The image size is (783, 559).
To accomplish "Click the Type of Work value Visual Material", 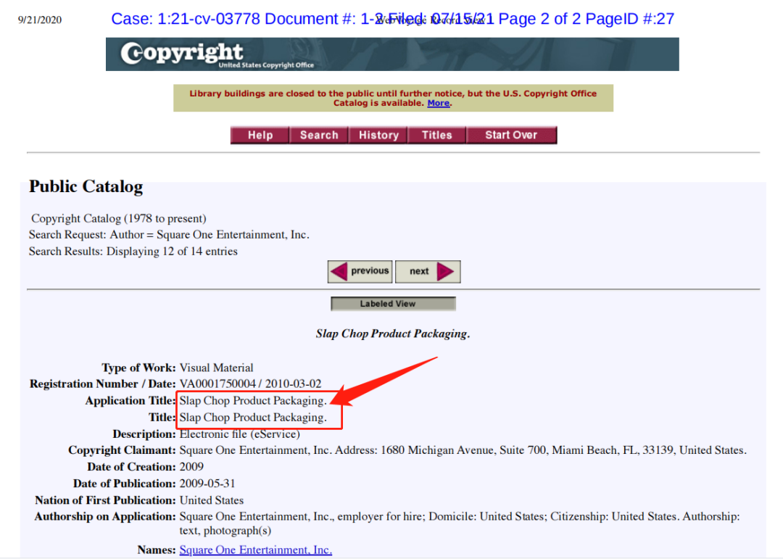I will pos(216,368).
